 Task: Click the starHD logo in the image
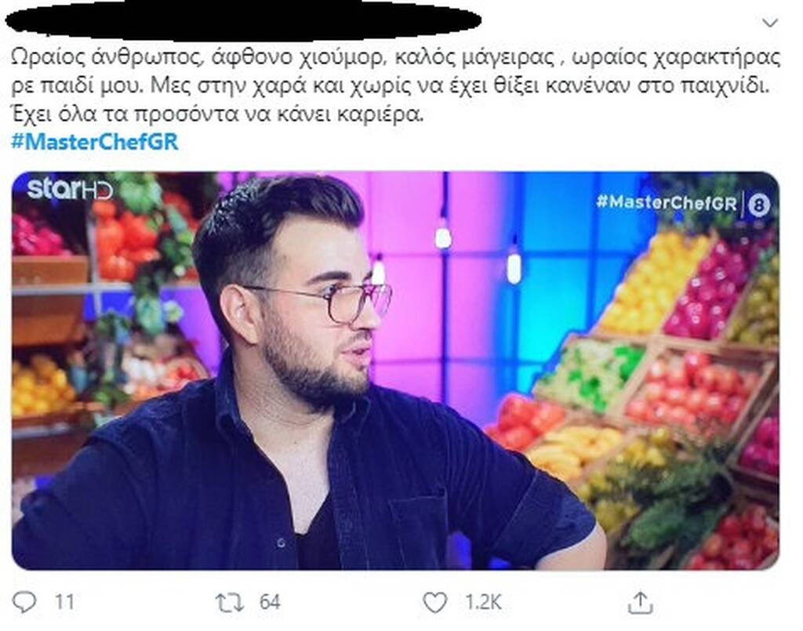70,190
